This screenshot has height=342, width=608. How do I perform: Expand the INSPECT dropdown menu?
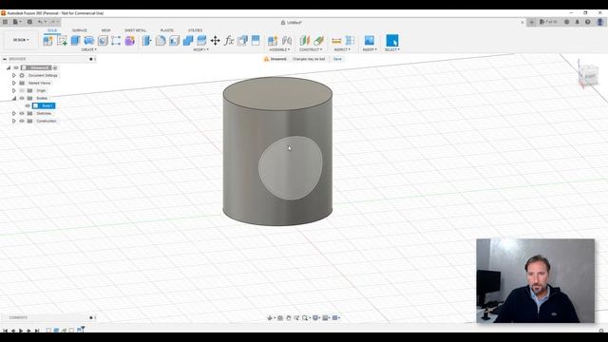point(342,49)
